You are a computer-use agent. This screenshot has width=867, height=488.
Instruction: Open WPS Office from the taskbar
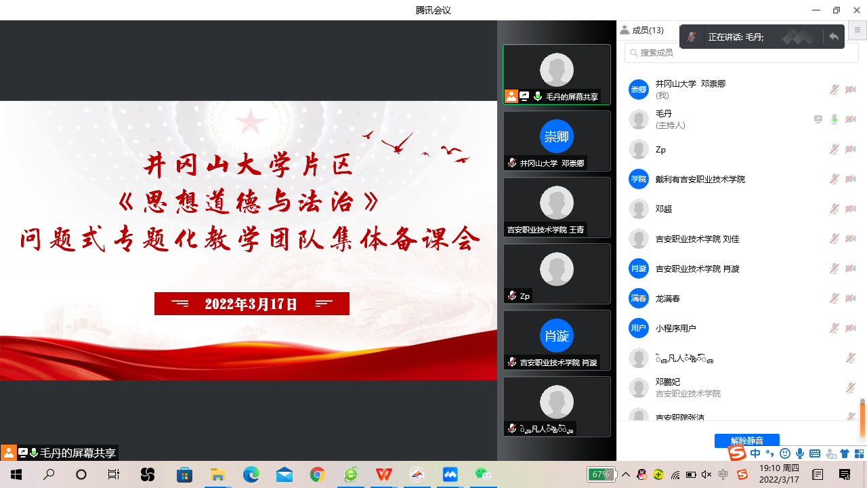383,474
